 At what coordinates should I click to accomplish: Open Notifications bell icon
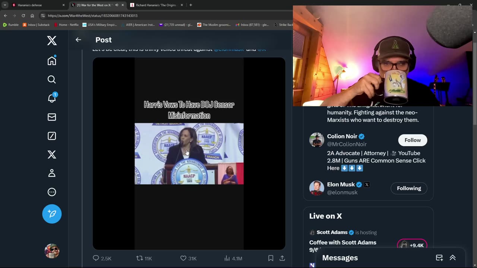click(52, 98)
